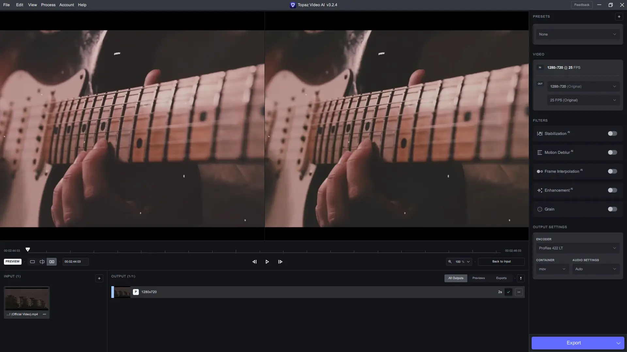The width and height of the screenshot is (627, 352).
Task: Enable the Stabilization filter
Action: tap(612, 134)
